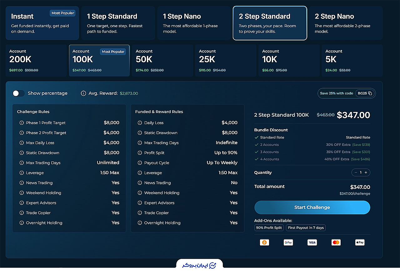Image resolution: width=400 pixels, height=273 pixels.
Task: Switch to the 1 Step Standard model
Action: tap(118, 23)
